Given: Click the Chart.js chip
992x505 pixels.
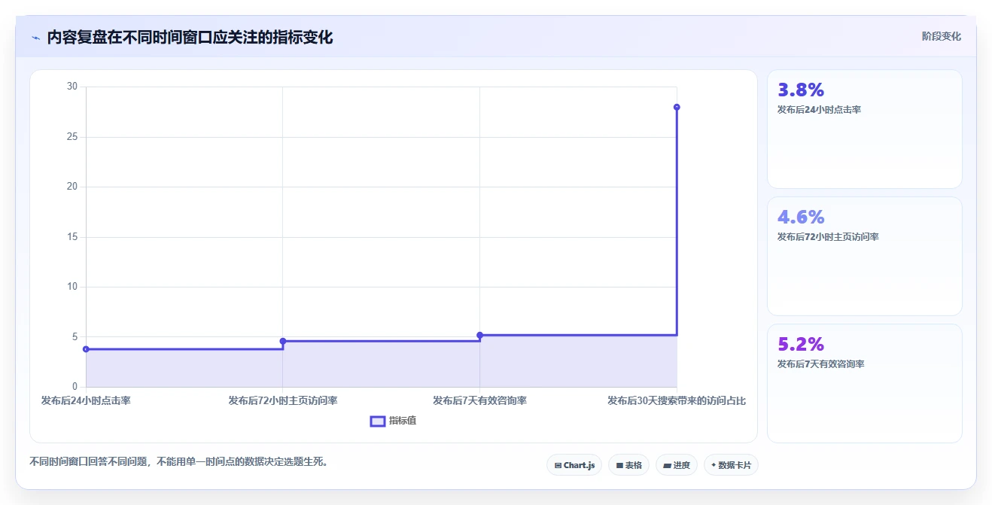Looking at the screenshot, I should click(574, 465).
